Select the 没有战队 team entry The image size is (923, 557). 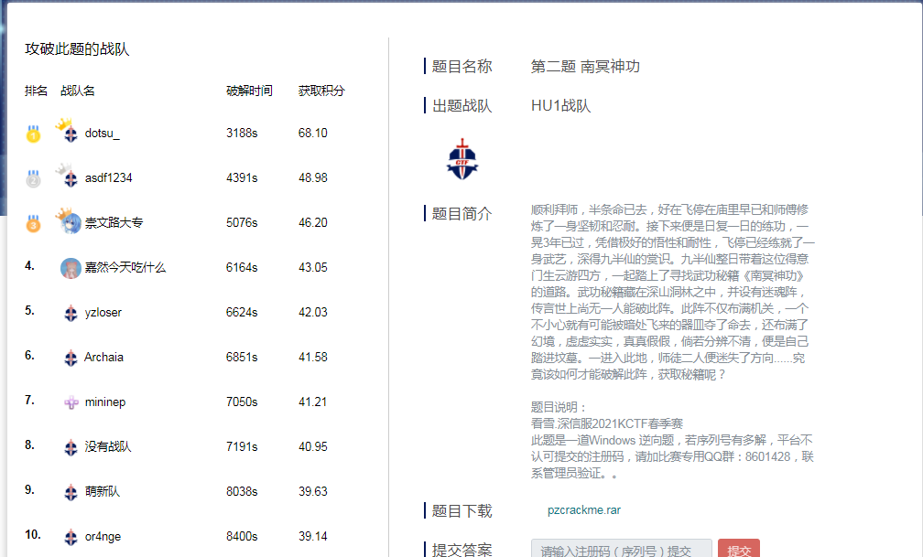pos(108,447)
